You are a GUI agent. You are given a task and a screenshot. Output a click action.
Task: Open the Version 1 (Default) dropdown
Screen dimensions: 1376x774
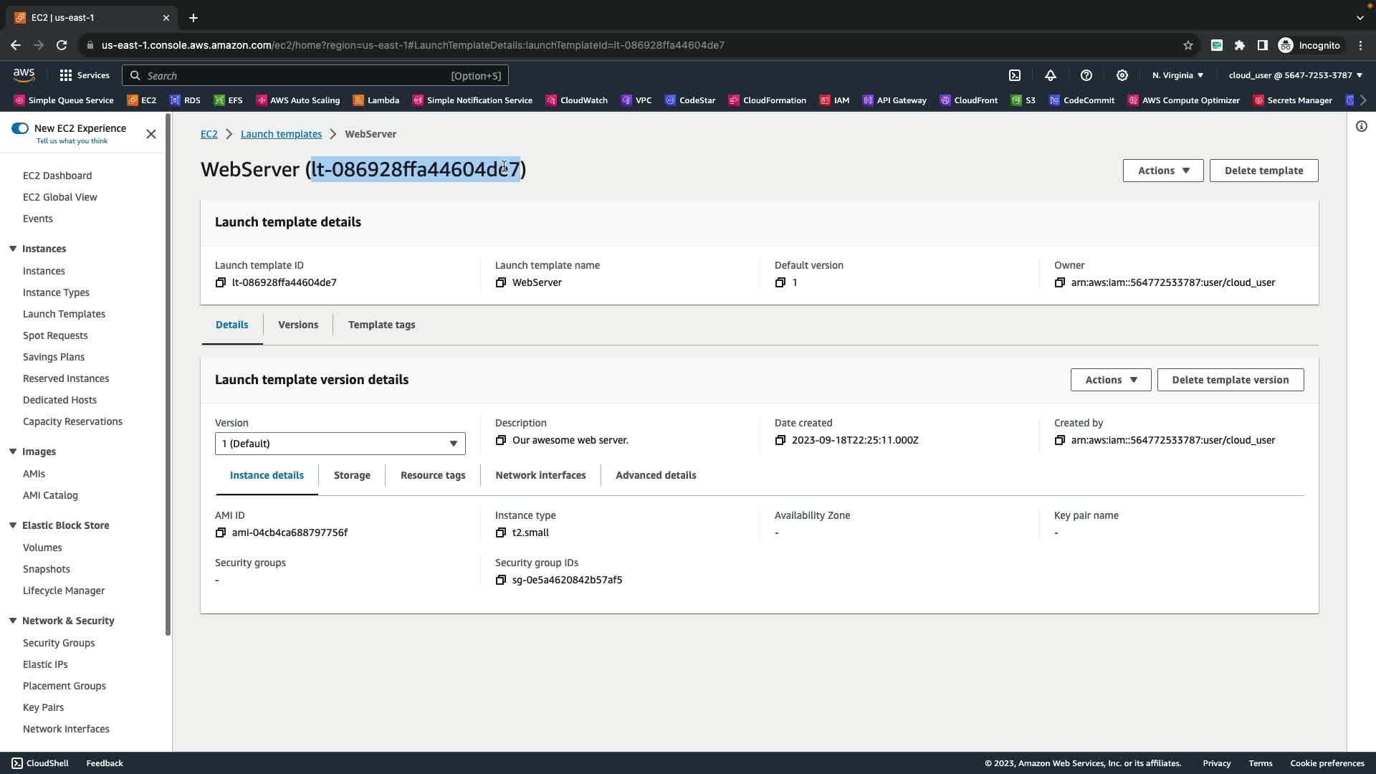coord(340,444)
